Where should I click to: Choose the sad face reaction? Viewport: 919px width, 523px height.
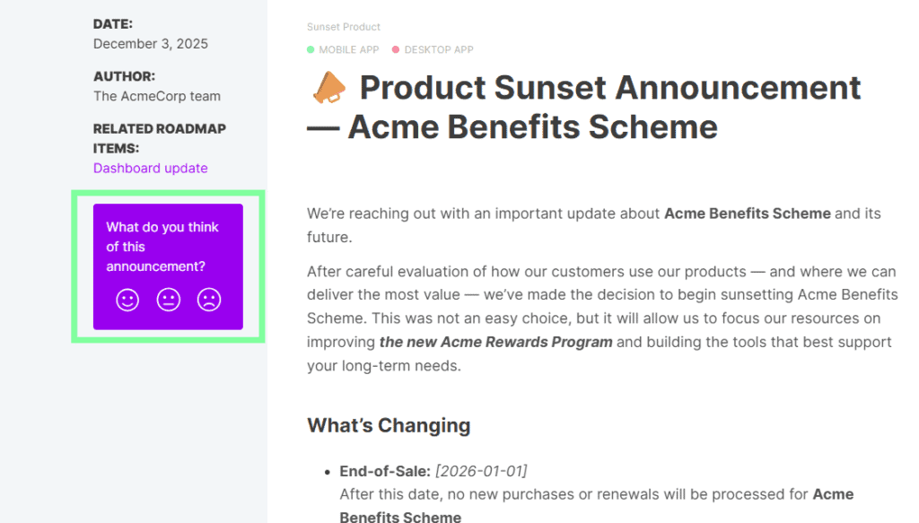click(x=209, y=300)
